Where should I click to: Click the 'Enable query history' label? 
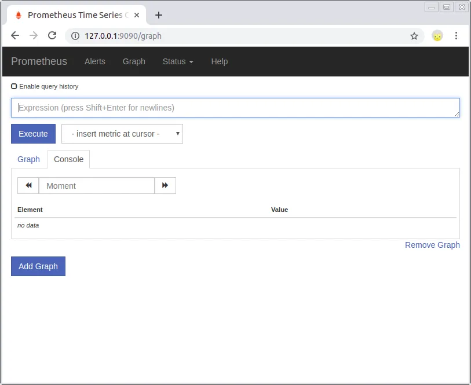click(49, 86)
